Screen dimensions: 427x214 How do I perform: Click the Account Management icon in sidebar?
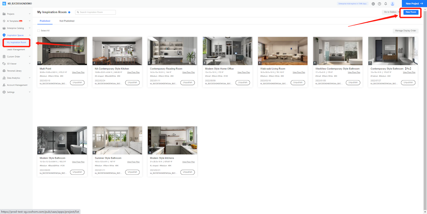[x=4, y=85]
